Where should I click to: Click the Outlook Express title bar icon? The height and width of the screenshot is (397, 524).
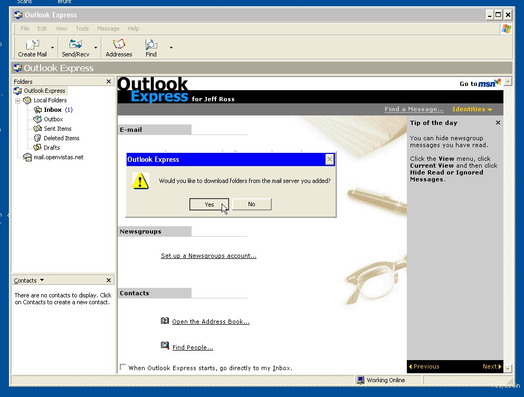point(18,15)
